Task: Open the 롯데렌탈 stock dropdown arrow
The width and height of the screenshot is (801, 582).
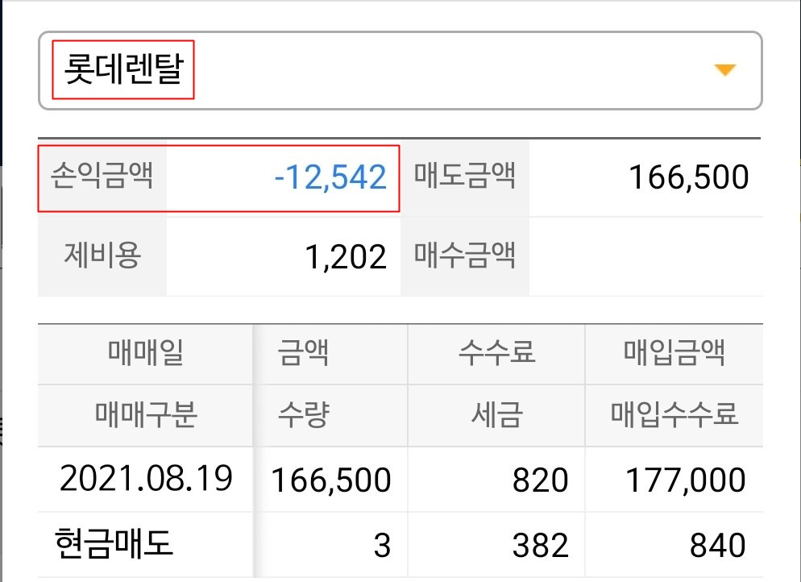Action: tap(725, 69)
